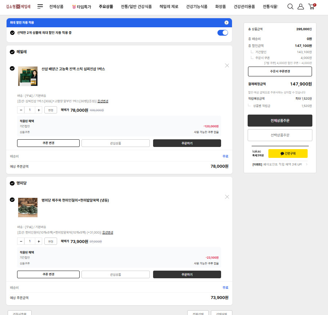328x315 pixels.
Task: Go to the 김소형 헤밀레 logo home
Action: click(x=18, y=7)
